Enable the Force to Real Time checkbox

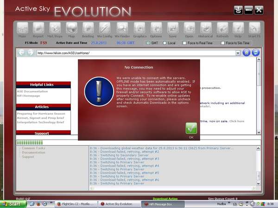click(184, 43)
